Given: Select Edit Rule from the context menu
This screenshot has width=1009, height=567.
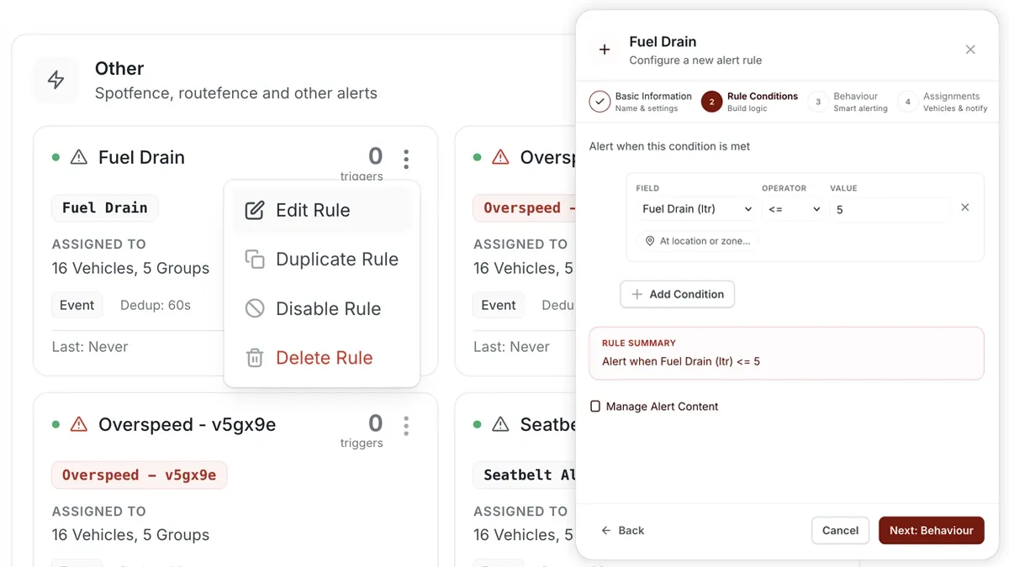Looking at the screenshot, I should pos(322,210).
